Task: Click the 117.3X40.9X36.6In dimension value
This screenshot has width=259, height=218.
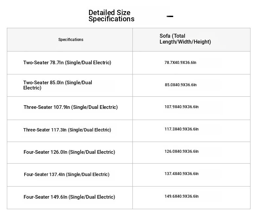Action: click(182, 129)
